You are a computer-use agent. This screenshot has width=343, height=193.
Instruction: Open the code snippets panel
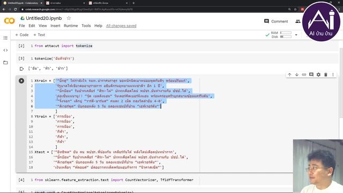tap(5, 50)
